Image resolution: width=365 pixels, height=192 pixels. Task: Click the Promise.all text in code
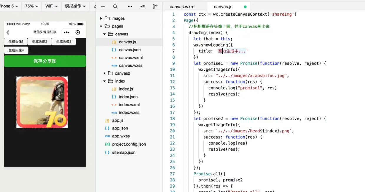pyautogui.click(x=207, y=174)
